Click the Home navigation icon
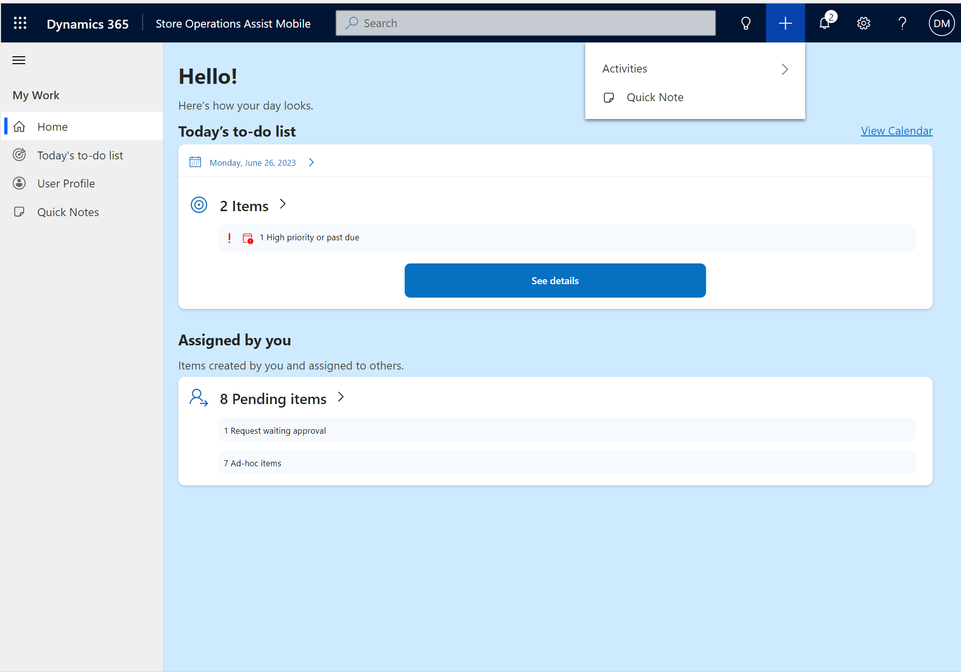 point(20,125)
